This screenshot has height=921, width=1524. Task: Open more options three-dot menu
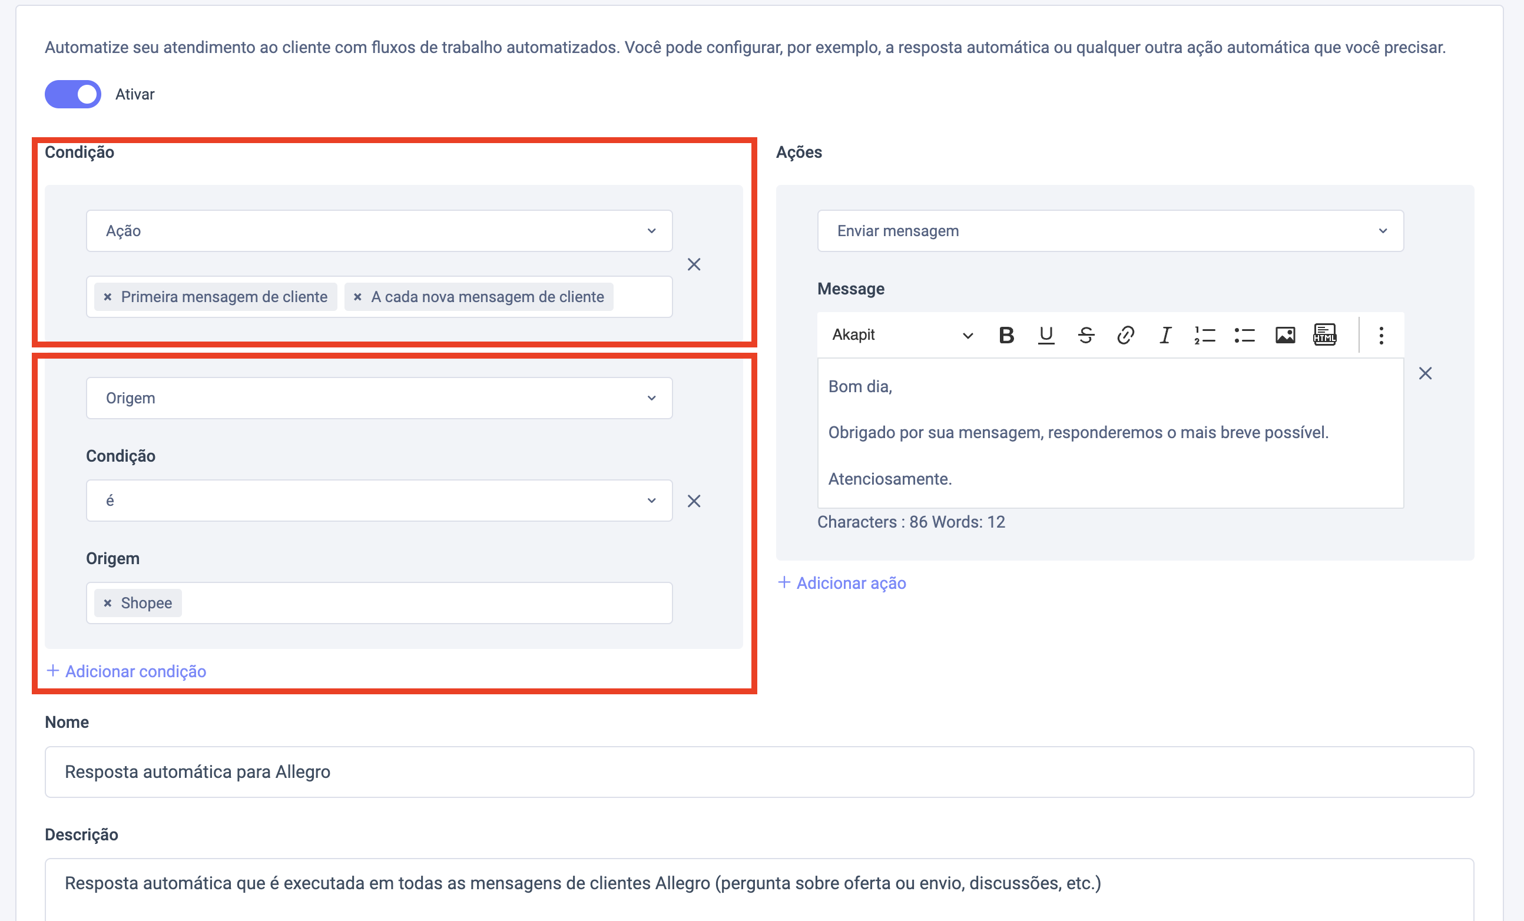click(1381, 334)
